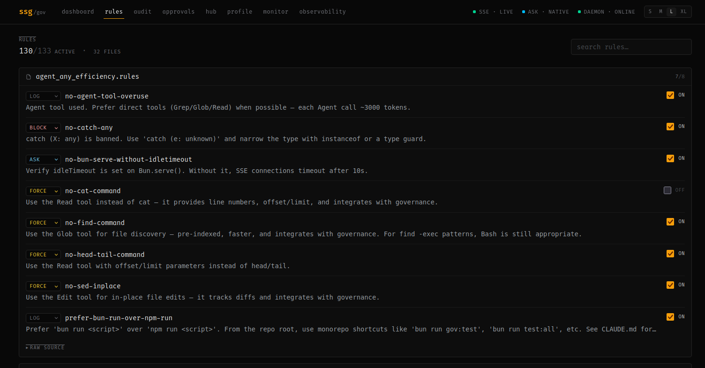
Task: Open LOG dropdown for prefer-bun-run-over-npm-run
Action: [x=43, y=318]
